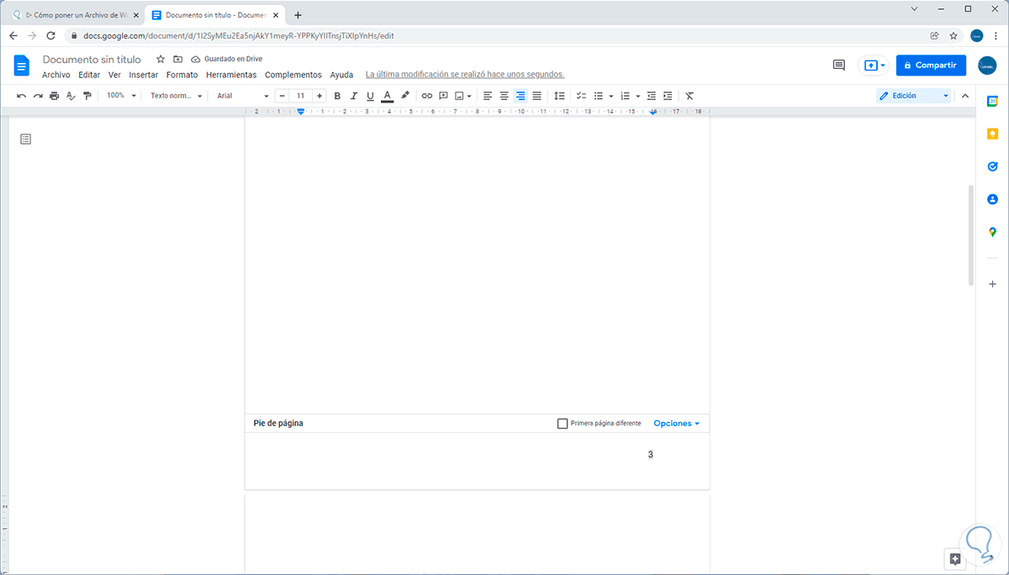
Task: Open Google Tasks in side panel
Action: [992, 166]
